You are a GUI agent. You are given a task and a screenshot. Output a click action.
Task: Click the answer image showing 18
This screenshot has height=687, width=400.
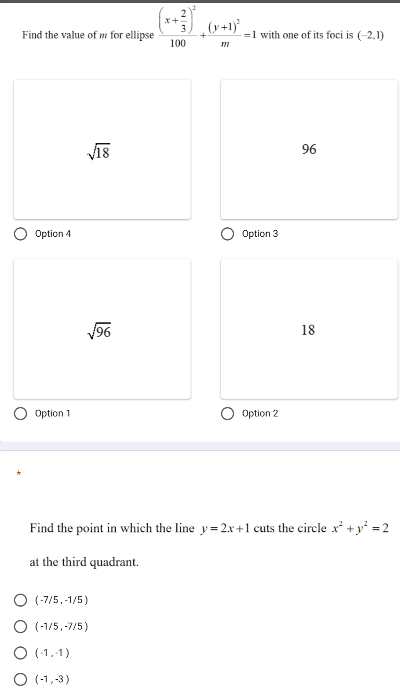[x=309, y=329]
